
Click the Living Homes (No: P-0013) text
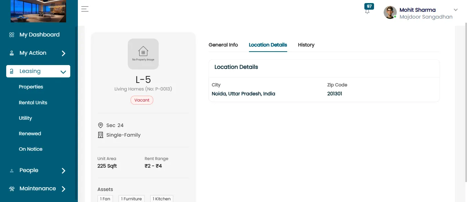pos(143,89)
